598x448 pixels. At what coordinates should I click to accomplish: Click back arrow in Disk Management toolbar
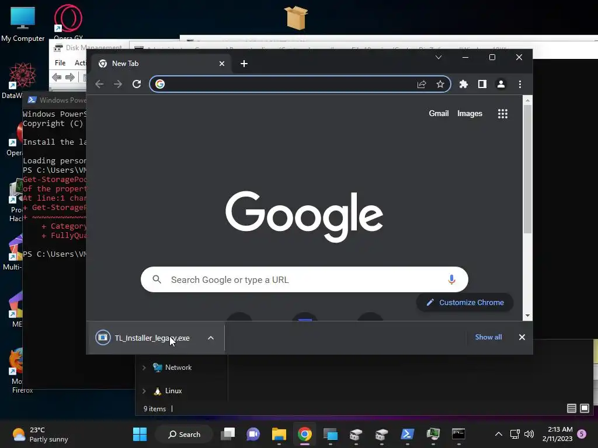coord(57,78)
